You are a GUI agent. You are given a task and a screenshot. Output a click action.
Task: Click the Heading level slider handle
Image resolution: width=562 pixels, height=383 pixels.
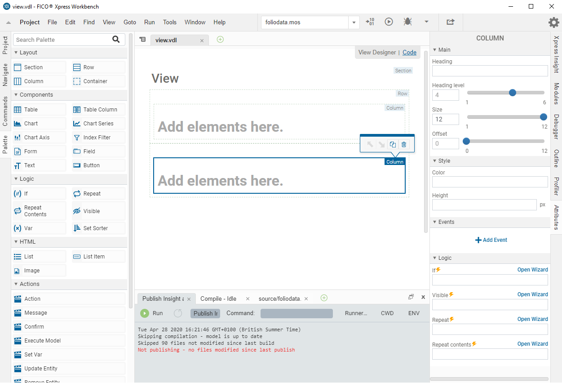[x=512, y=93]
